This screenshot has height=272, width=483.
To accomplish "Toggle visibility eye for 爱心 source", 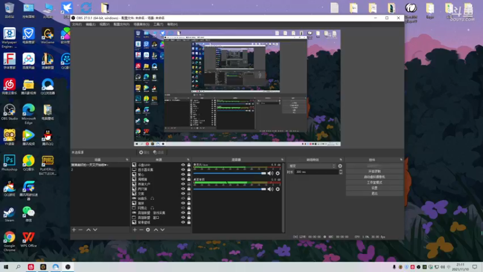I will [183, 175].
